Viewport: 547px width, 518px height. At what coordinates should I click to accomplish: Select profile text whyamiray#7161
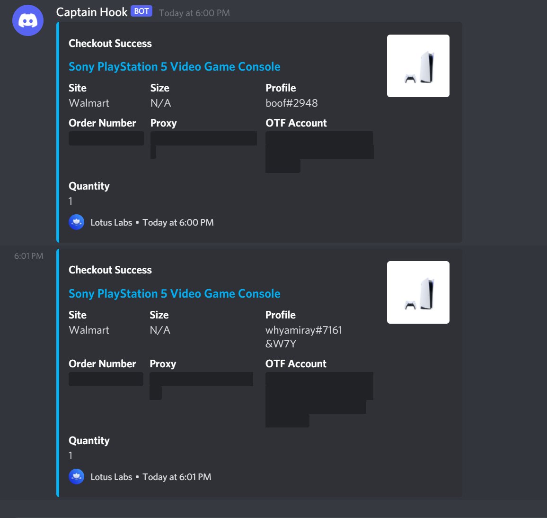(304, 330)
